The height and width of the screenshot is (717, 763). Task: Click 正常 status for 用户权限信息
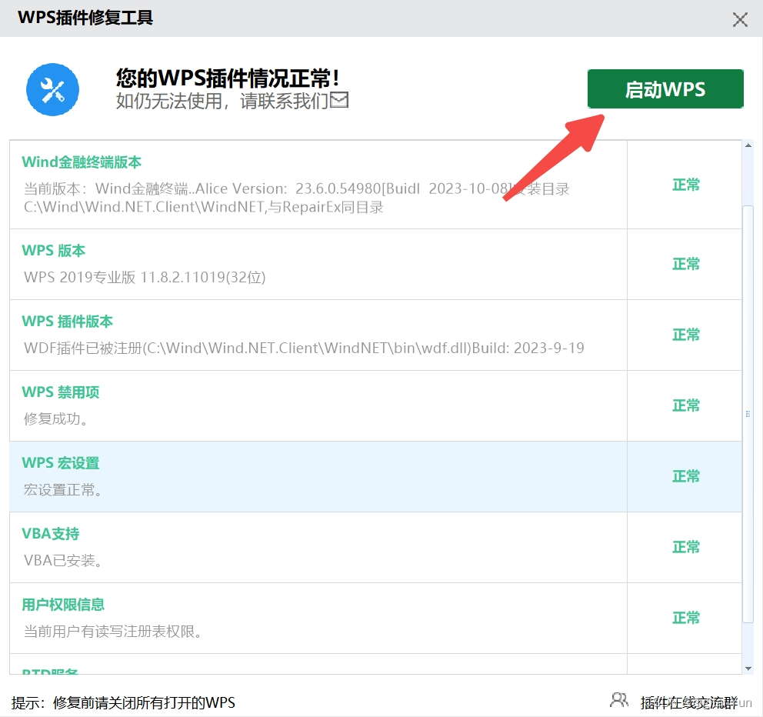pyautogui.click(x=685, y=618)
